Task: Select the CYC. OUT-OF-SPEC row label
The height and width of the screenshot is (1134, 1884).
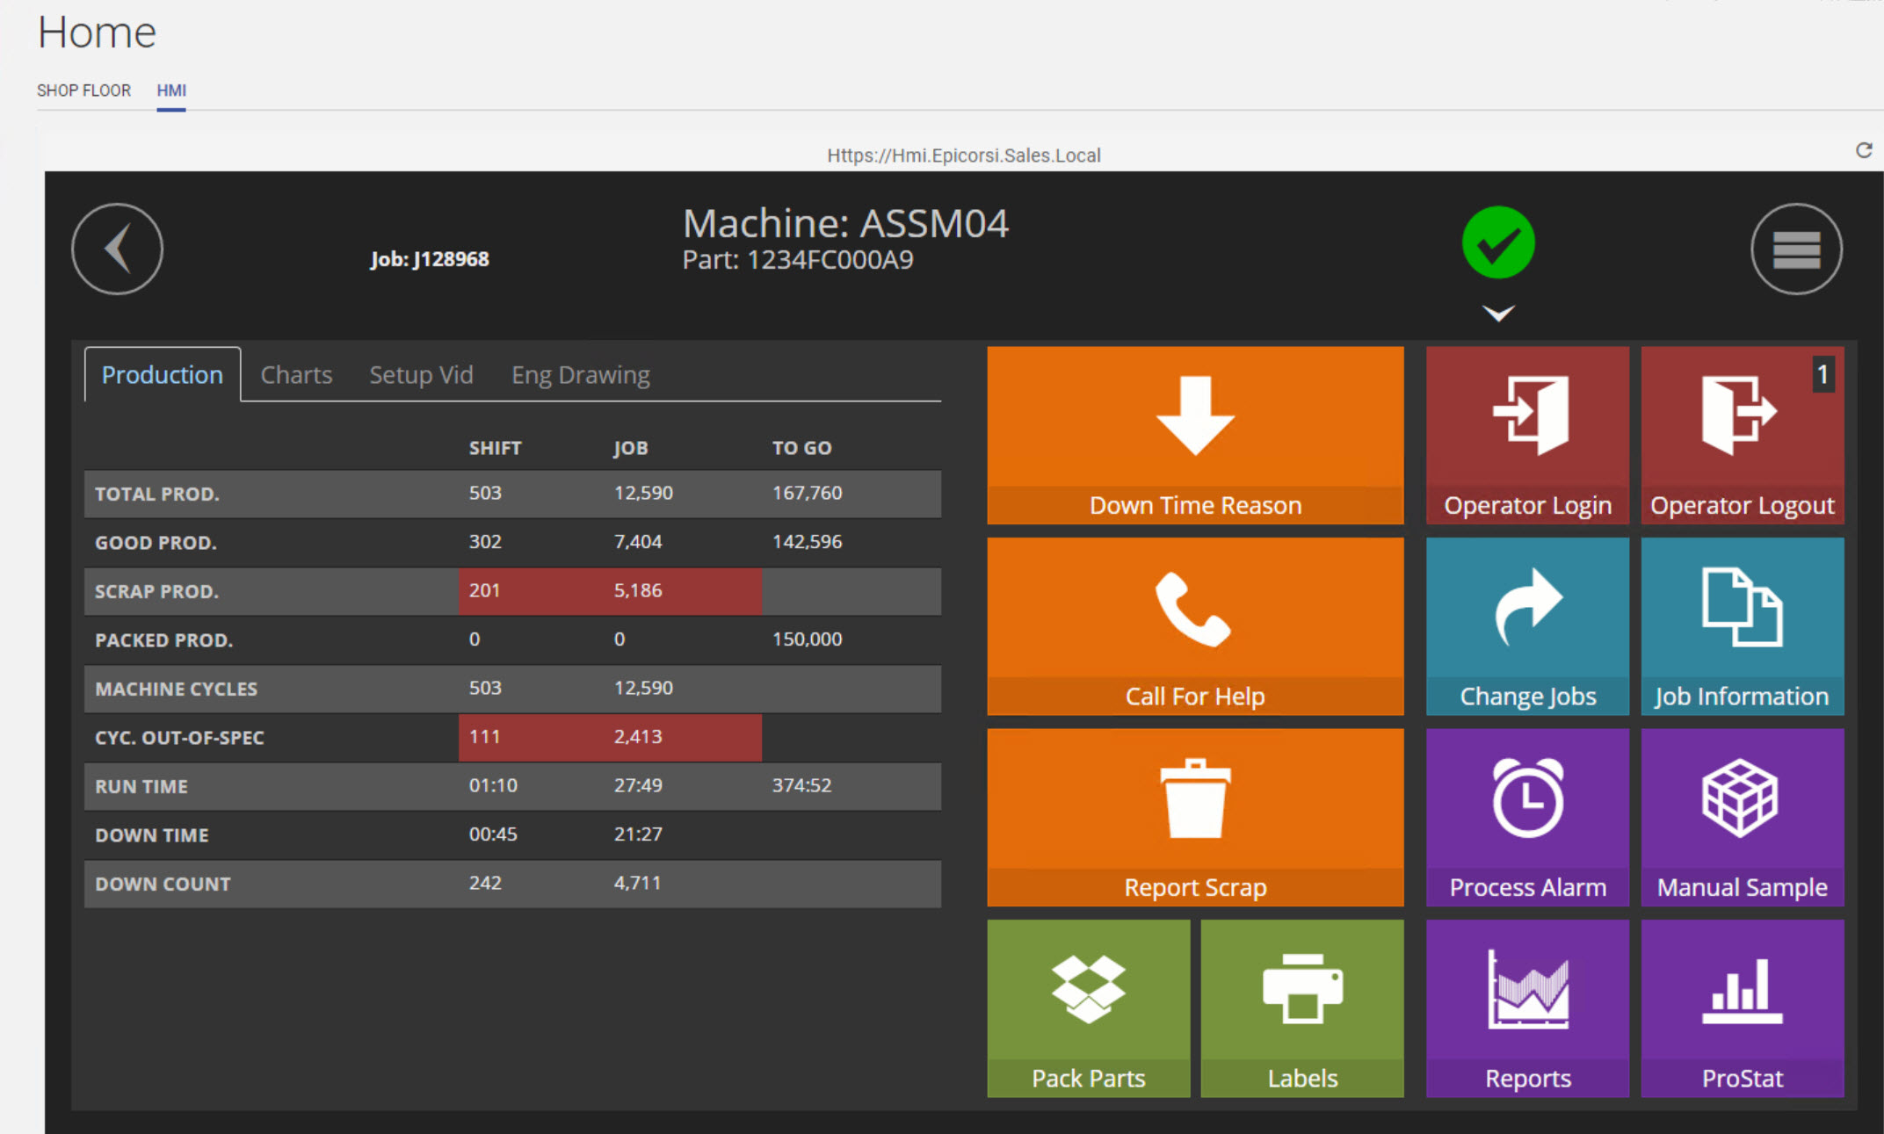Action: 179,738
